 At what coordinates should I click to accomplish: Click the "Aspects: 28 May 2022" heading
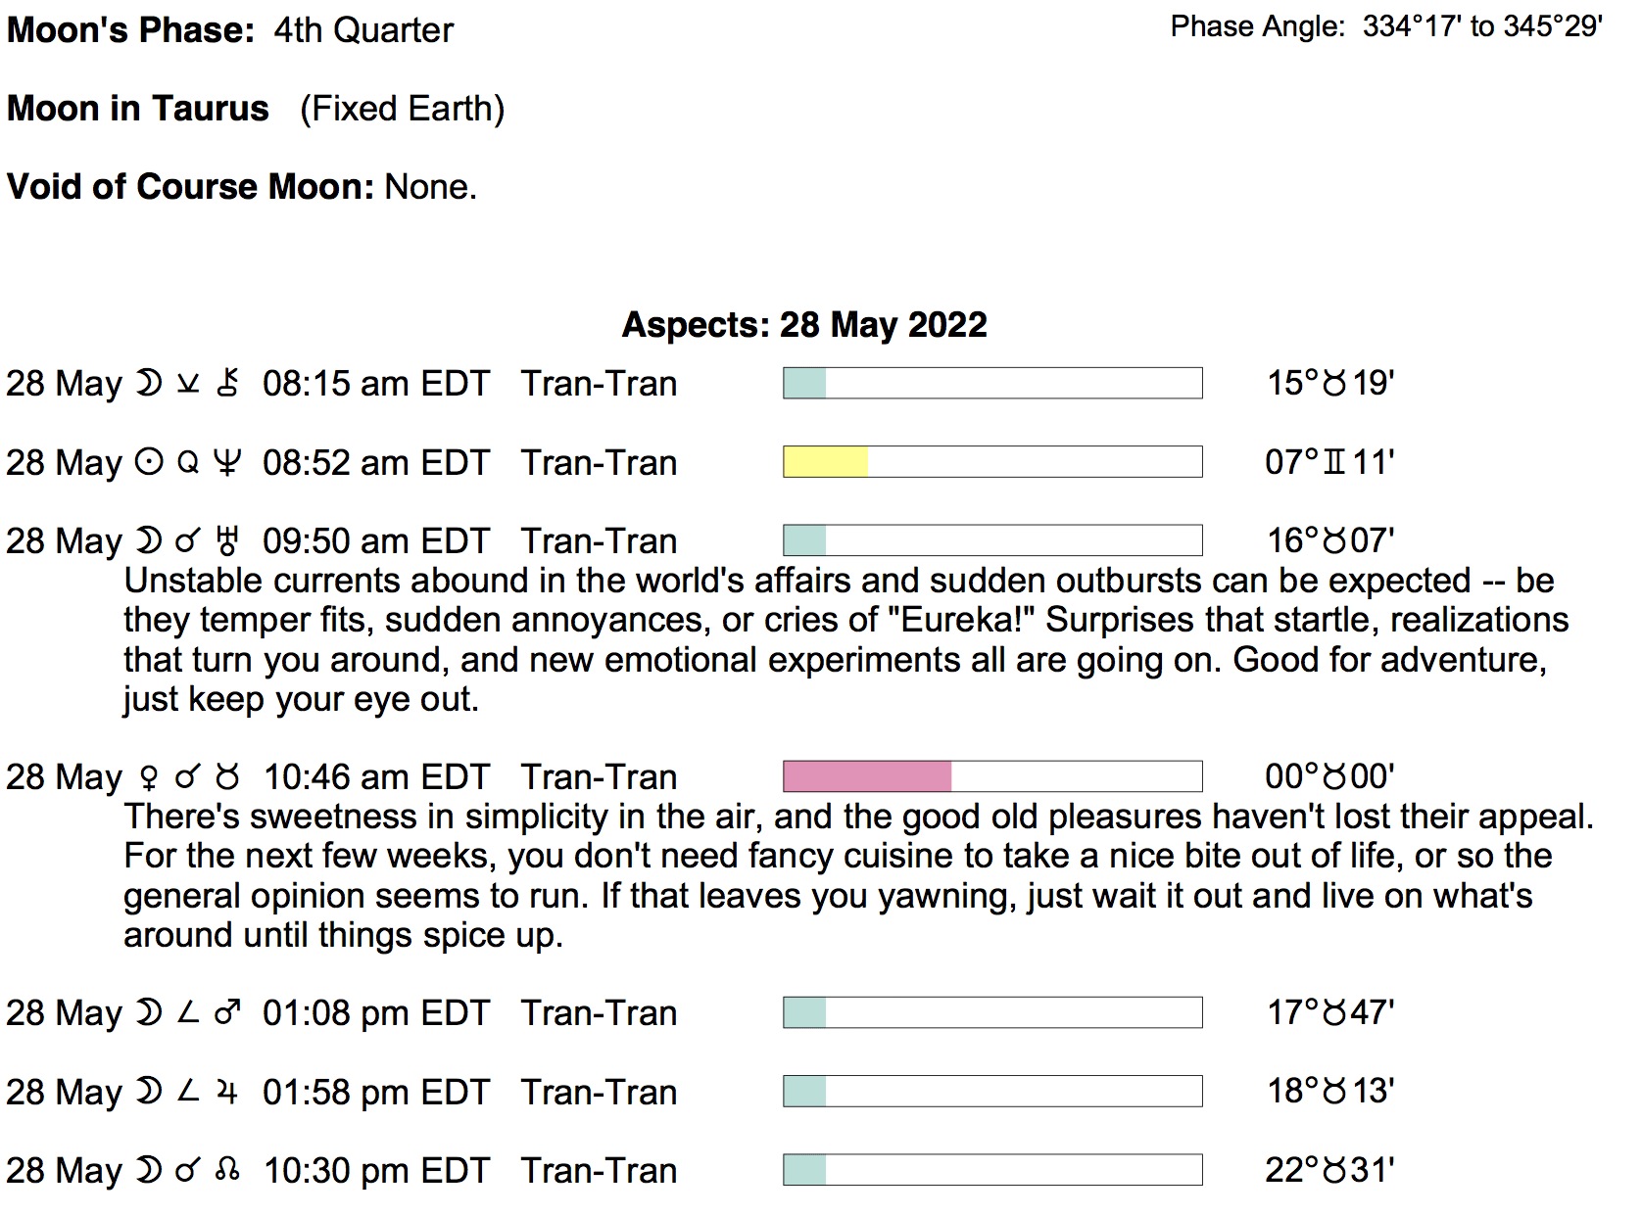click(804, 325)
